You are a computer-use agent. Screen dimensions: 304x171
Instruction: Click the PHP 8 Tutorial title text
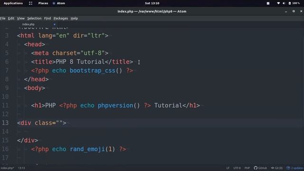pyautogui.click(x=80, y=62)
